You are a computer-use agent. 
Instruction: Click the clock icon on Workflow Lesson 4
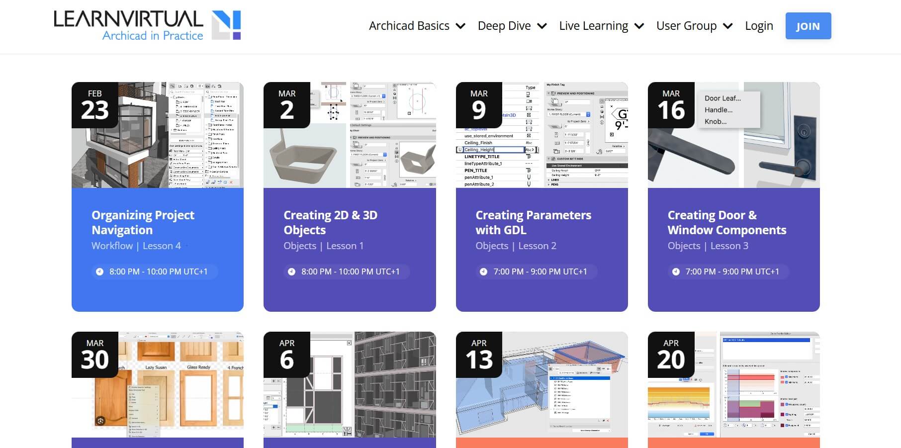click(x=99, y=271)
